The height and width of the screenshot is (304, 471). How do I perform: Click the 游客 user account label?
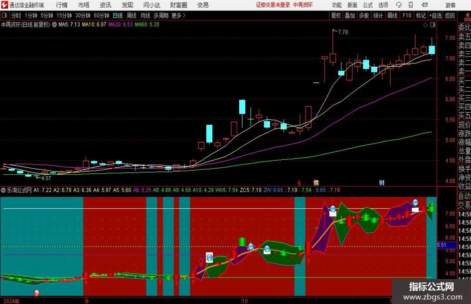pos(451,5)
